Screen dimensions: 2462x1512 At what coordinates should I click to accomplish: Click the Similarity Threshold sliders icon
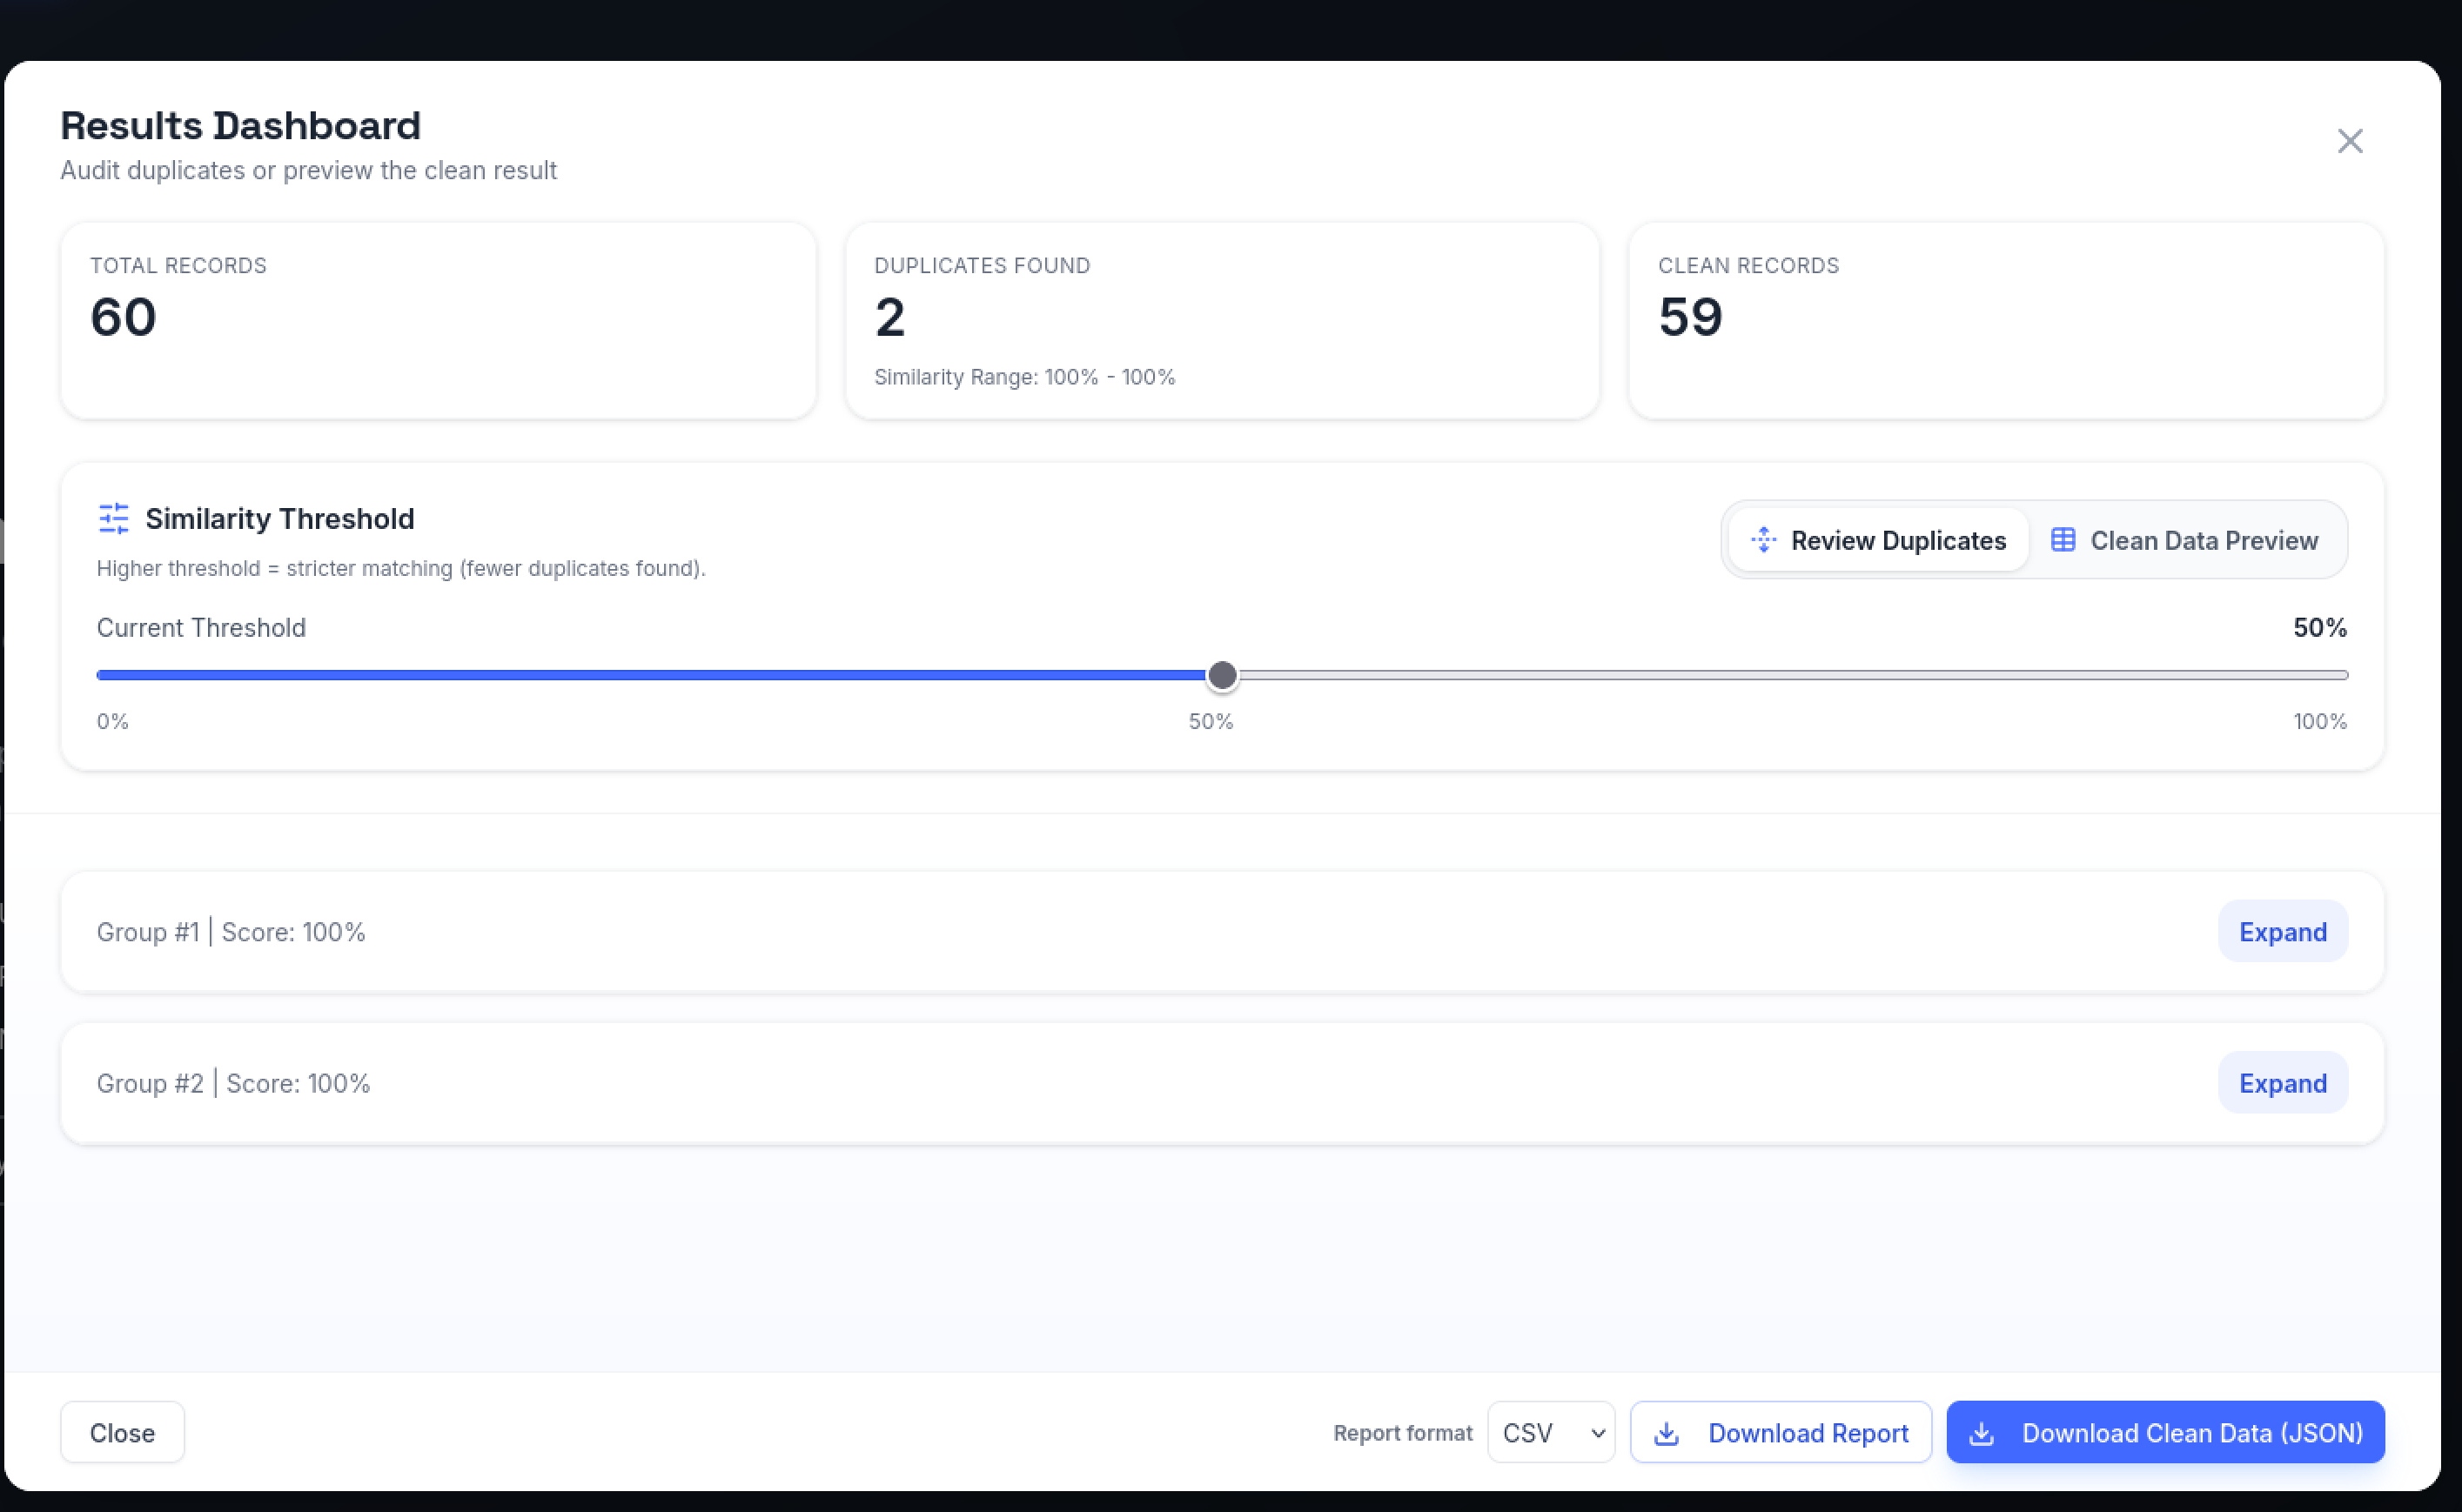[113, 518]
